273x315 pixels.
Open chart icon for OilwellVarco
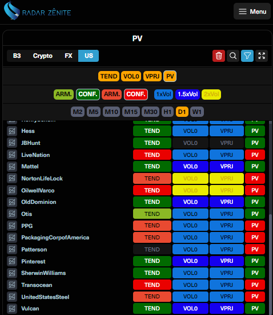click(12, 190)
